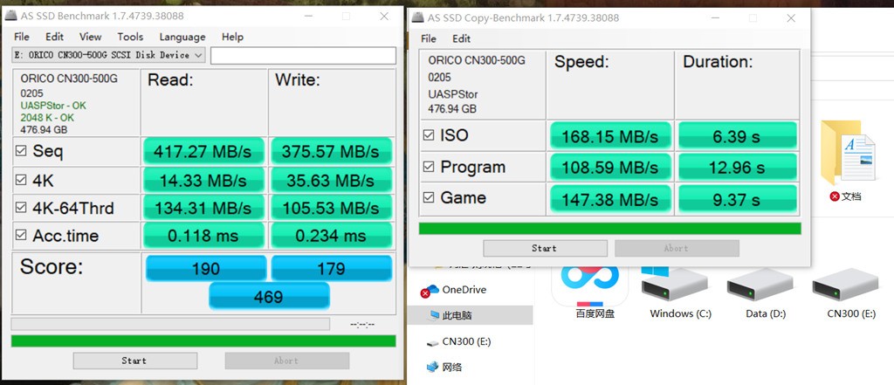Toggle the Game copy test checkbox
The image size is (894, 385).
pos(429,197)
